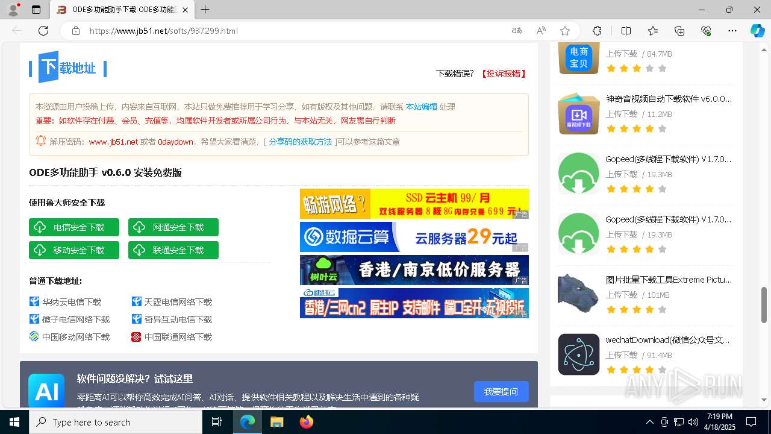The image size is (771, 434).
Task: Open 华纳云电信下载 link
Action: click(72, 302)
